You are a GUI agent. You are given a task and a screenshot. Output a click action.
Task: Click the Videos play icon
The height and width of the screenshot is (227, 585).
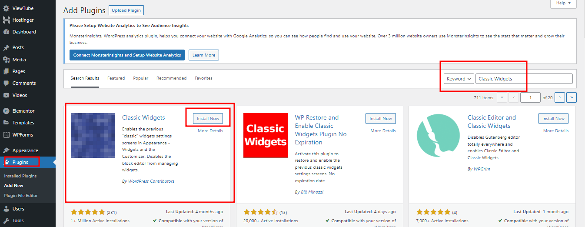(6, 95)
